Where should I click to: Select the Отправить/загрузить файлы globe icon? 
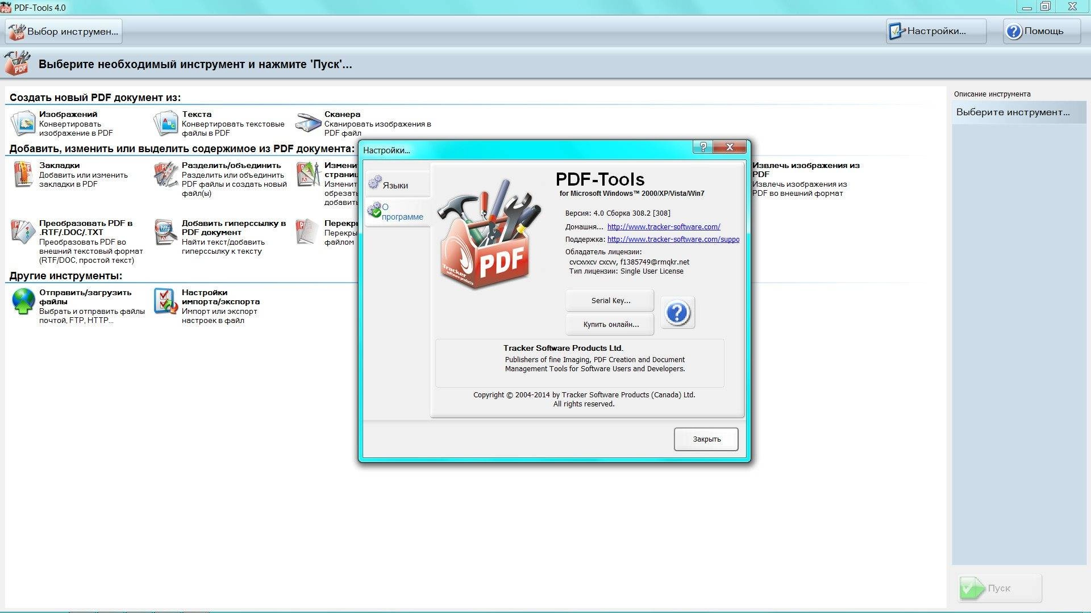tap(23, 301)
